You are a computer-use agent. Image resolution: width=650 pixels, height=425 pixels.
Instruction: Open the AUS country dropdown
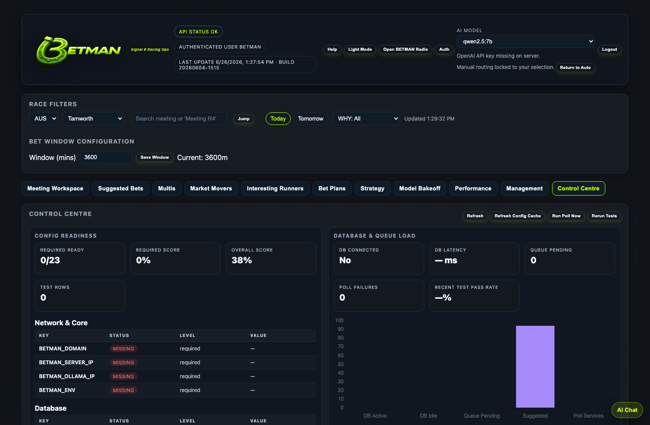[43, 118]
